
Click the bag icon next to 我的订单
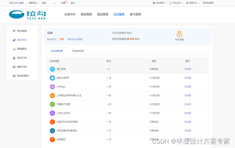(x=14, y=58)
